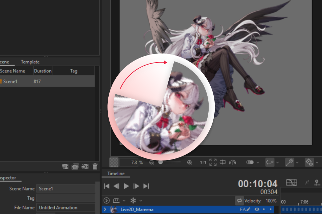
Task: Toggle the motion path display icon
Action: (270, 162)
